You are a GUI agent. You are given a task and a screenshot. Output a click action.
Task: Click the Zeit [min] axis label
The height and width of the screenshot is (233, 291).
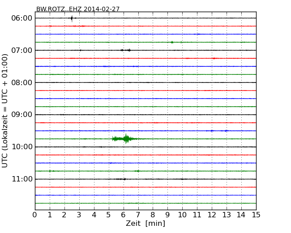tap(145, 223)
